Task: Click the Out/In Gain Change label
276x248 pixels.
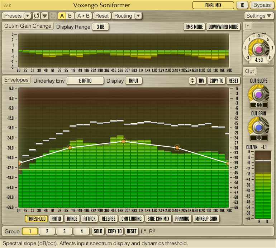Action: pyautogui.click(x=28, y=26)
